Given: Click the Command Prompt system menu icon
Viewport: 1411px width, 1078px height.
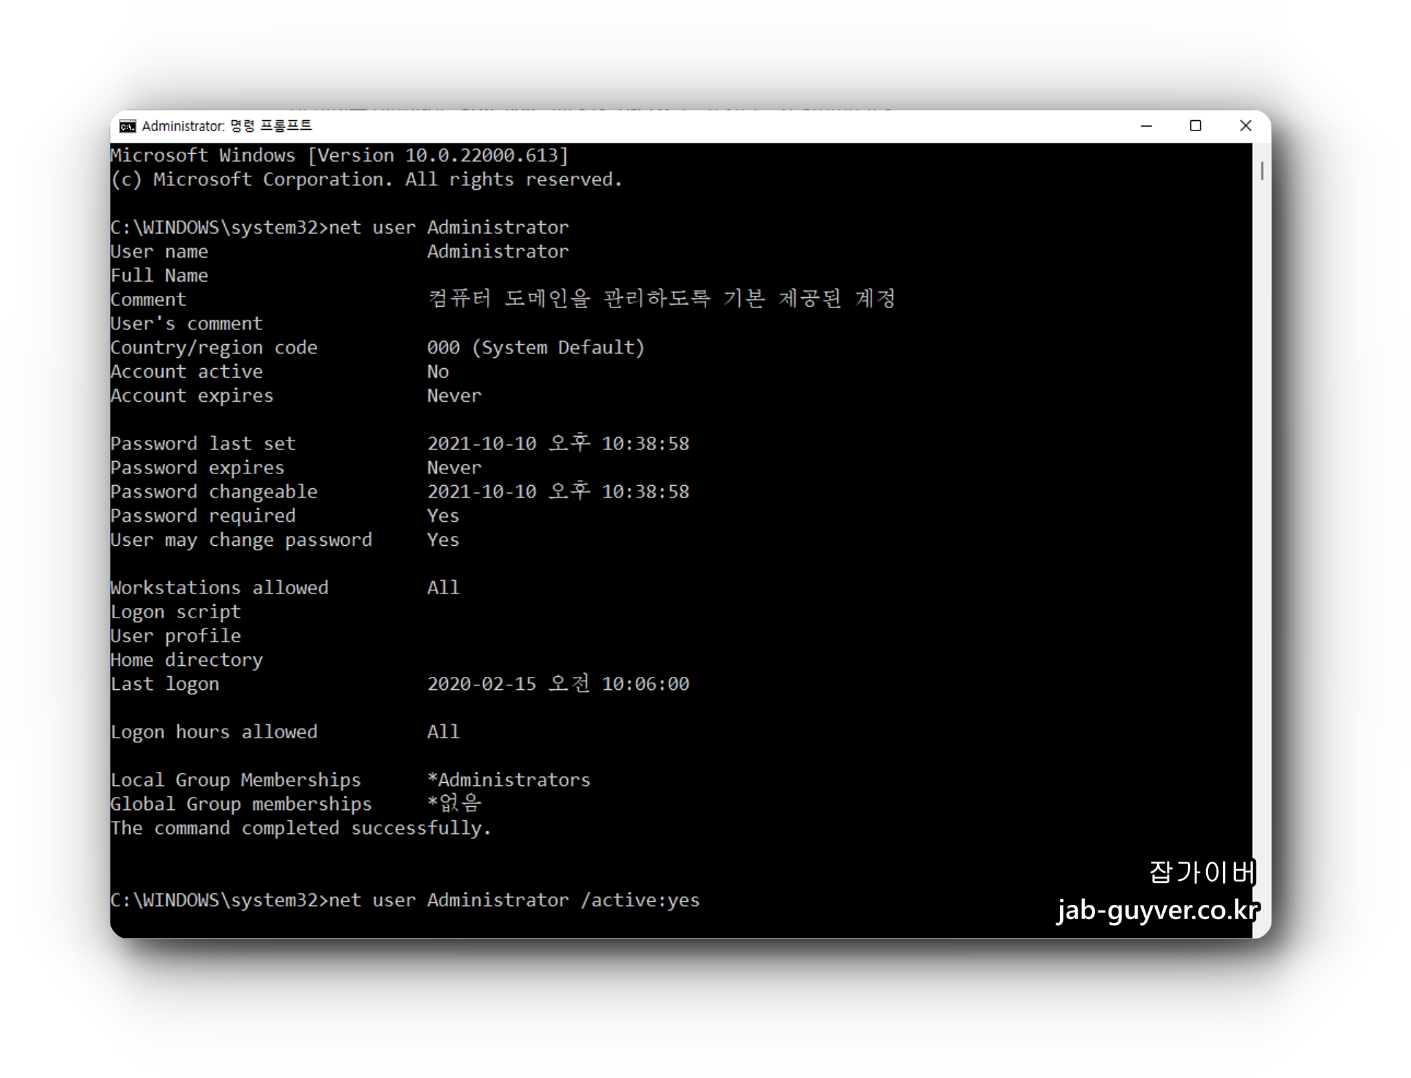Looking at the screenshot, I should (x=128, y=126).
